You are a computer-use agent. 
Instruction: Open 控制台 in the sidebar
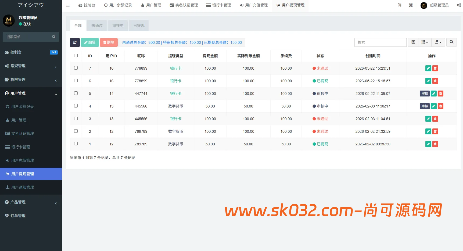coord(31,52)
